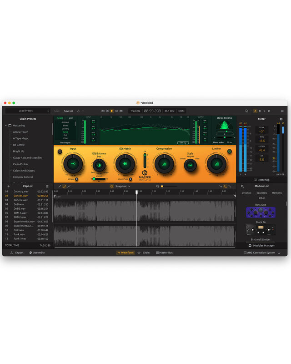
Task: Filter modules by Equalizers category
Action: pyautogui.click(x=261, y=193)
